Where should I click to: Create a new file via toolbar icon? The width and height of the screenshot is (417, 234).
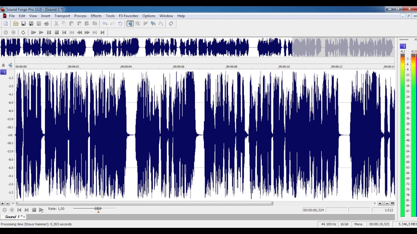(x=6, y=24)
